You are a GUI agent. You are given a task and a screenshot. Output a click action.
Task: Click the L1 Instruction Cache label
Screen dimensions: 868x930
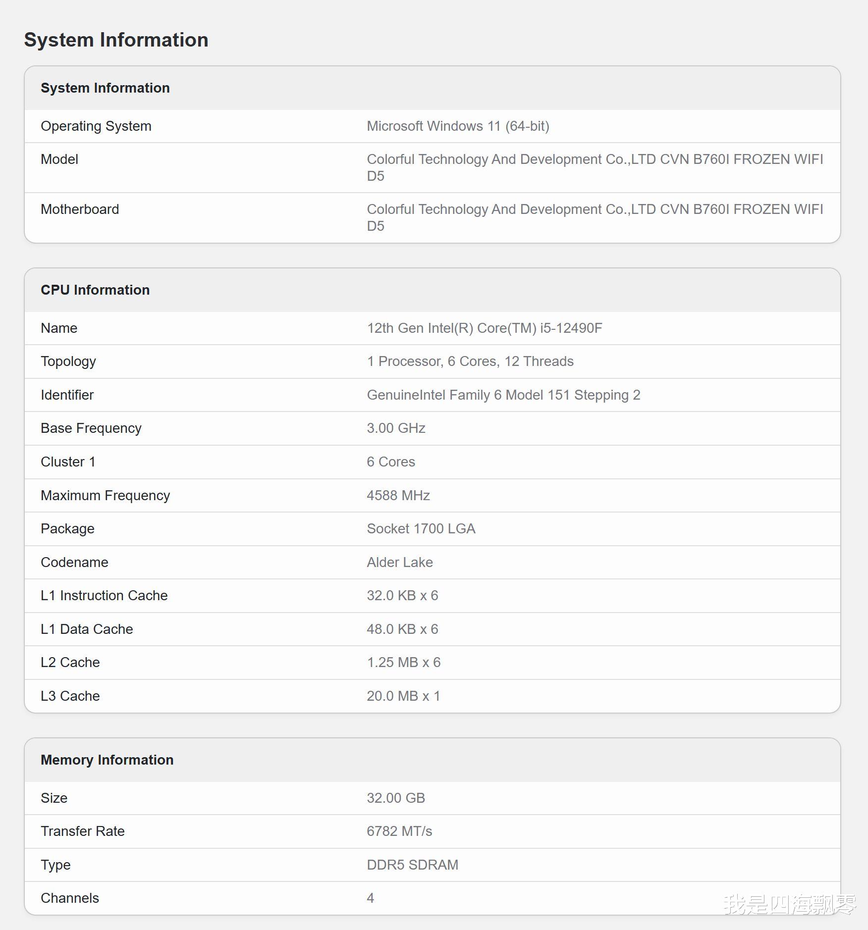pos(104,596)
